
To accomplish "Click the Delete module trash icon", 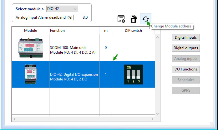I will pyautogui.click(x=134, y=19).
